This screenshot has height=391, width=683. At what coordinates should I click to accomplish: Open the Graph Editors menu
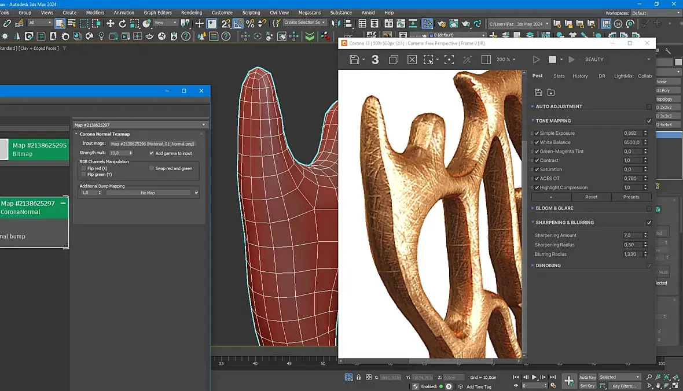157,13
